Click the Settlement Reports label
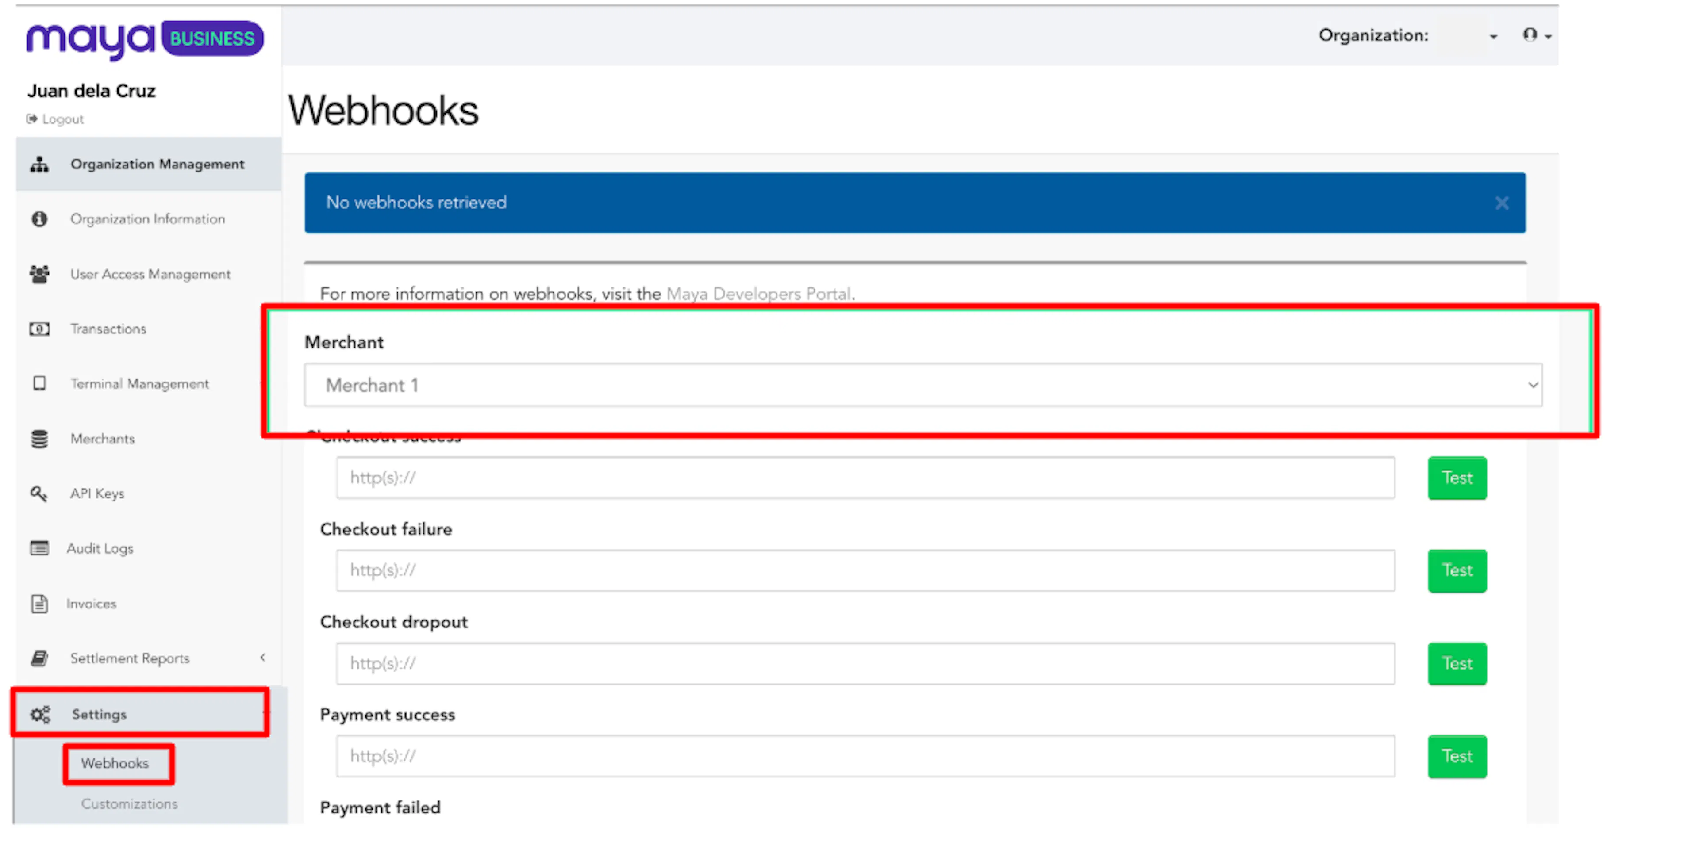Image resolution: width=1699 pixels, height=857 pixels. [x=130, y=658]
